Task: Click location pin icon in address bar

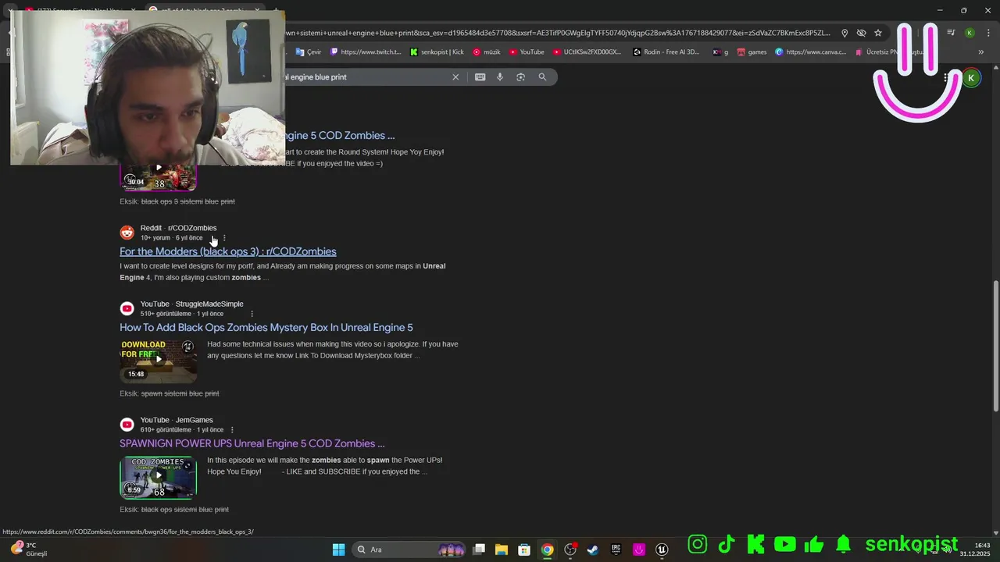Action: pos(845,33)
